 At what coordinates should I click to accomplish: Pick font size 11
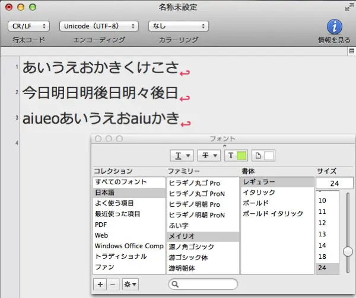coord(328,212)
